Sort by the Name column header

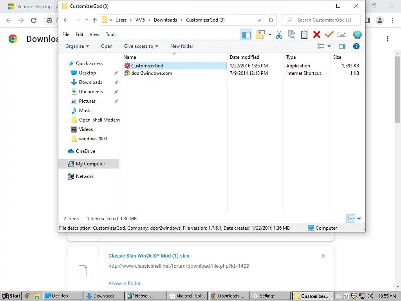tap(129, 57)
